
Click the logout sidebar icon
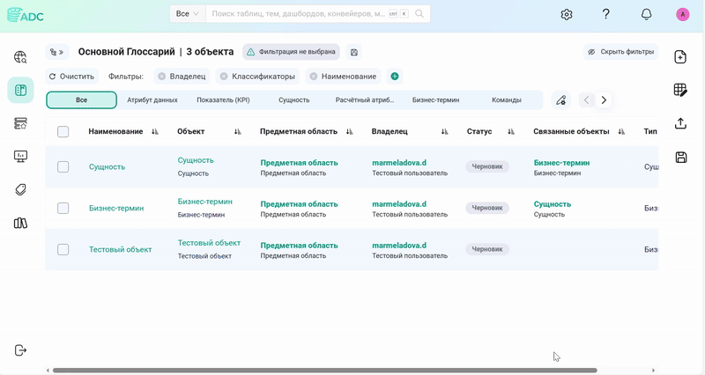pyautogui.click(x=20, y=350)
